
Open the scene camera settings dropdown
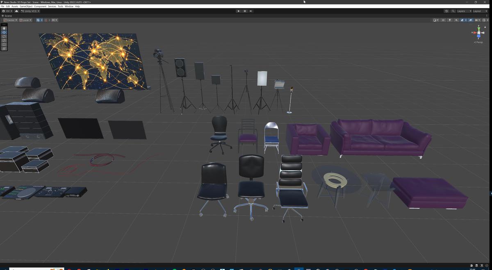[478, 20]
